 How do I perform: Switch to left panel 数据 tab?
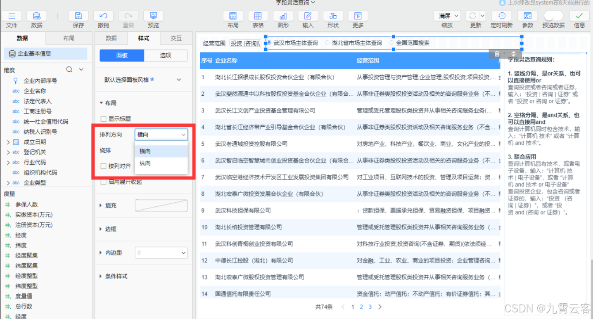[22, 38]
